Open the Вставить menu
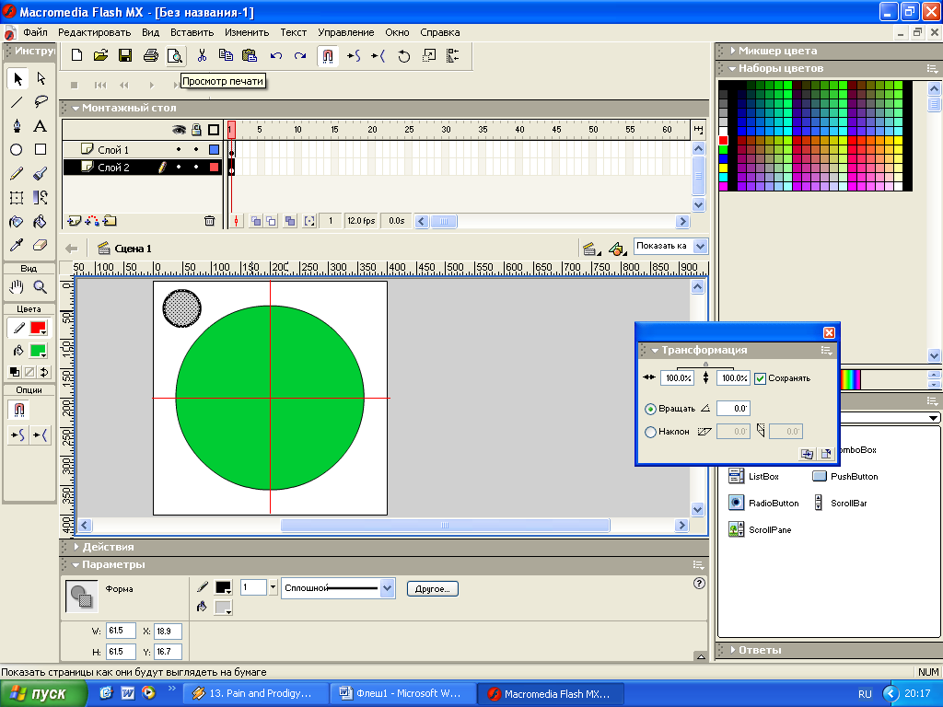The width and height of the screenshot is (943, 707). (x=192, y=32)
